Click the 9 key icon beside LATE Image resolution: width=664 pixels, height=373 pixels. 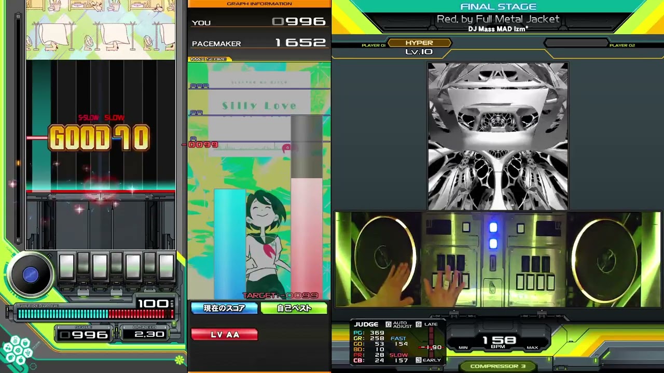[x=419, y=324]
